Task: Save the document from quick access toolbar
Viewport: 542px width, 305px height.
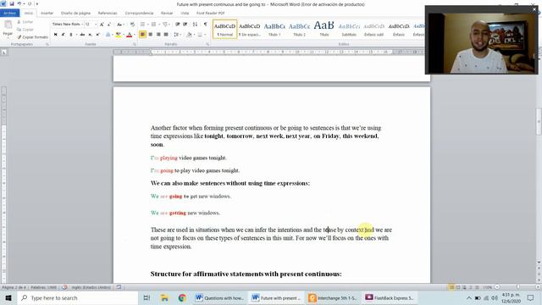Action: [12, 3]
